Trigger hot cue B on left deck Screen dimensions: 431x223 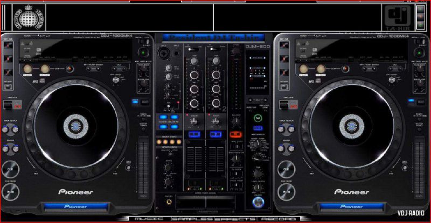pyautogui.click(x=8, y=59)
